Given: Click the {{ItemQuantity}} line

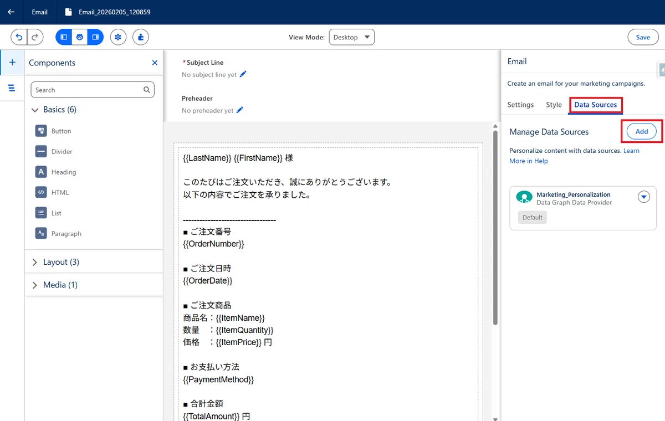Looking at the screenshot, I should (x=228, y=330).
